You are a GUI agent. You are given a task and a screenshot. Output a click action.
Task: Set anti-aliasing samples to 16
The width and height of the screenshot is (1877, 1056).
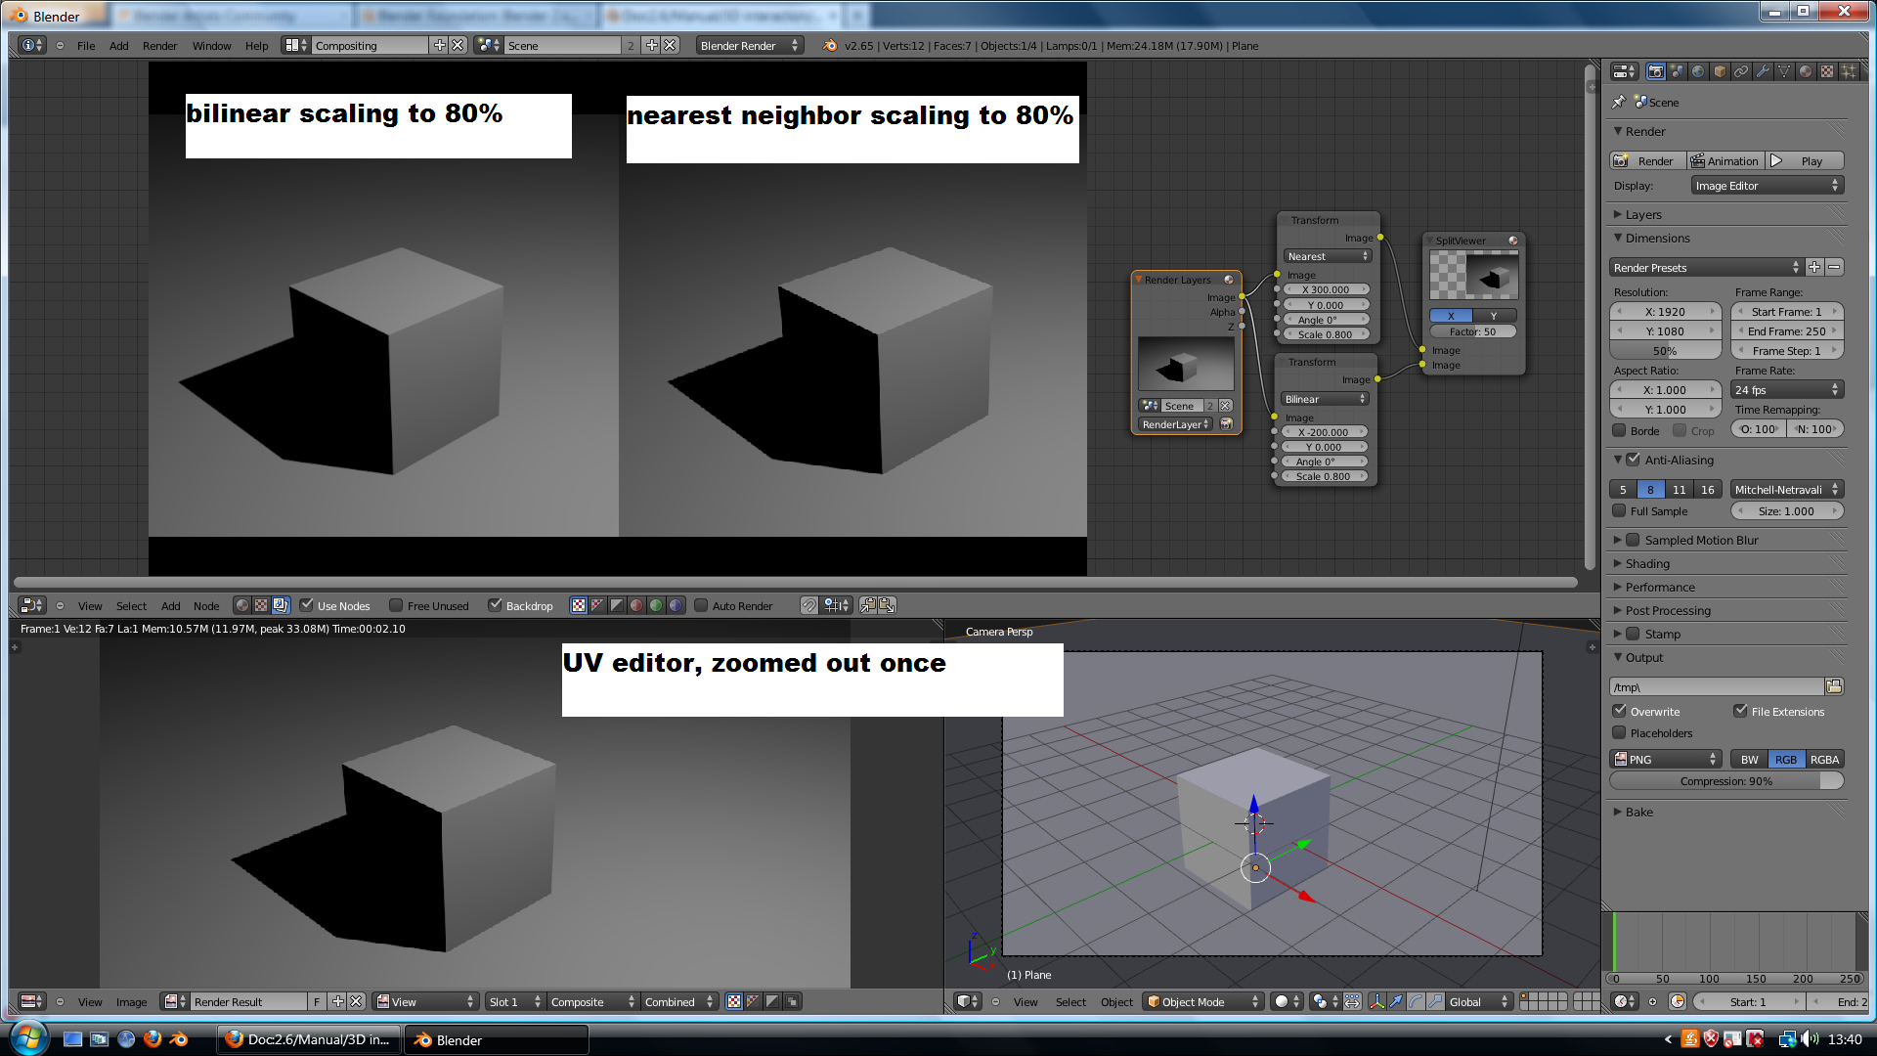(1707, 489)
